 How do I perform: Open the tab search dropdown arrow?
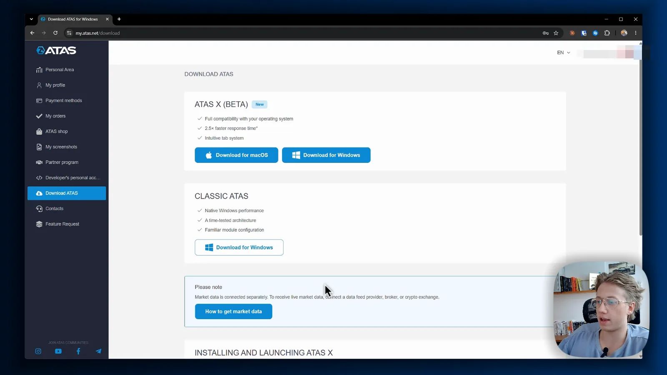point(31,19)
